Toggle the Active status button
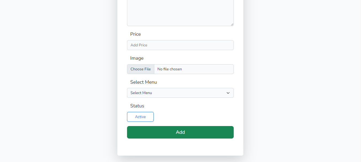Viewport: 361px width, 162px height. coord(140,117)
